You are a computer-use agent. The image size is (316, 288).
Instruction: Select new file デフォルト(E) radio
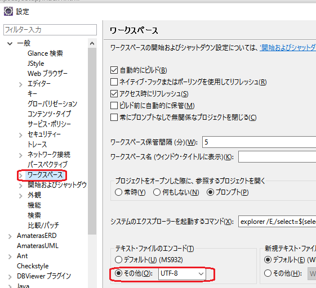pos(268,260)
